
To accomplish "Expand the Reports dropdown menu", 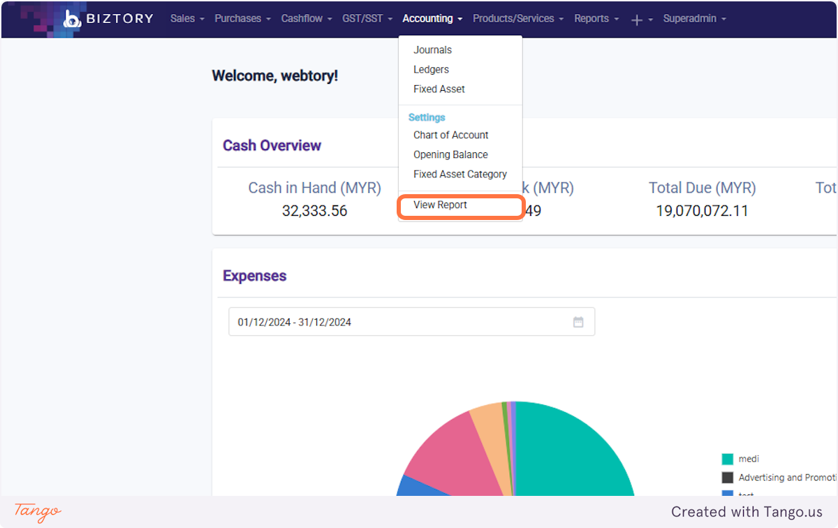I will pos(596,19).
